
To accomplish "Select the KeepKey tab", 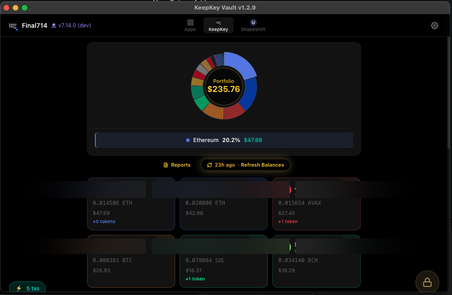I will (x=218, y=25).
